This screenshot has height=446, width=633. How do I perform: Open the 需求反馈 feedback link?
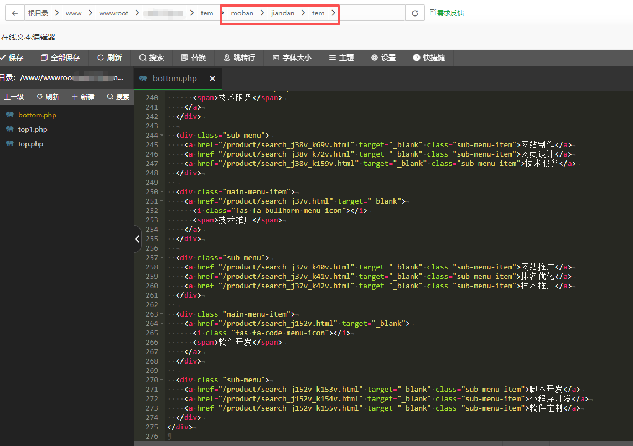click(447, 13)
